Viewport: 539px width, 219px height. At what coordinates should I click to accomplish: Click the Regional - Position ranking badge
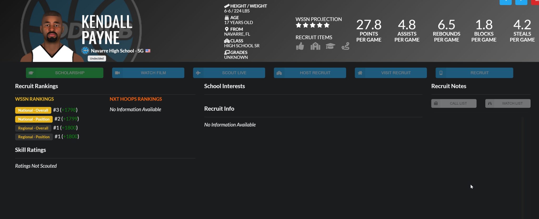(34, 137)
